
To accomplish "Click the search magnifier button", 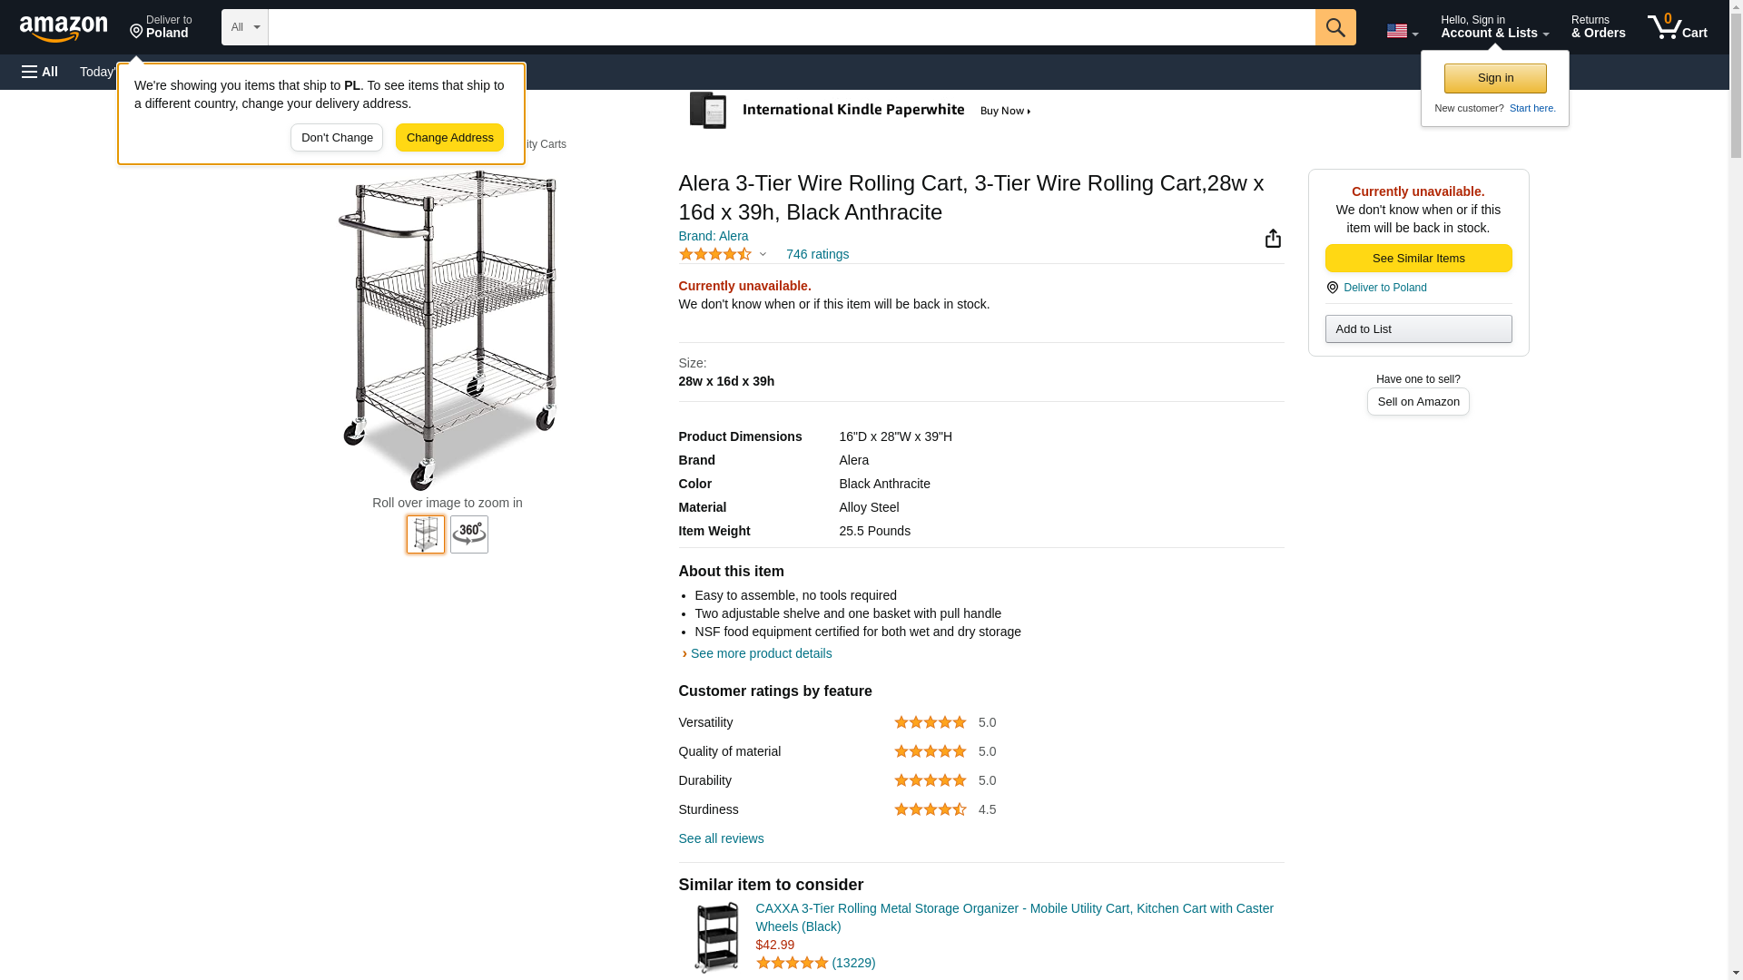I will coord(1334,27).
